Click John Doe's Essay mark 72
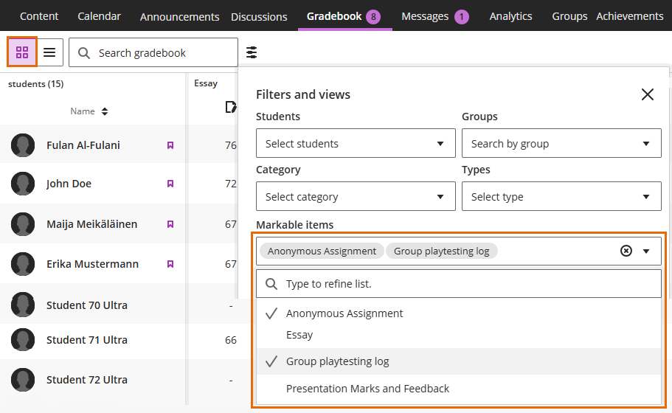 [x=231, y=184]
